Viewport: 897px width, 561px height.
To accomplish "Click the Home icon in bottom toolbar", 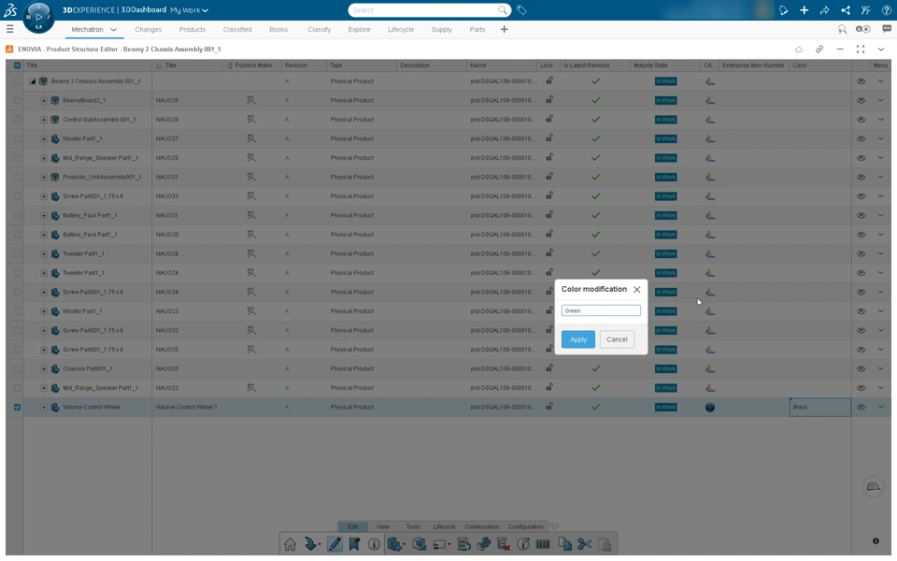I will click(290, 544).
